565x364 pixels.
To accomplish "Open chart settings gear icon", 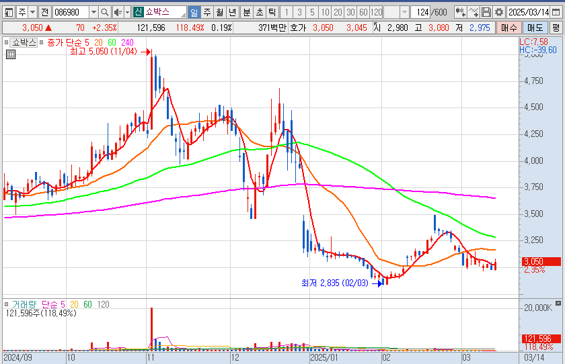I will [499, 13].
